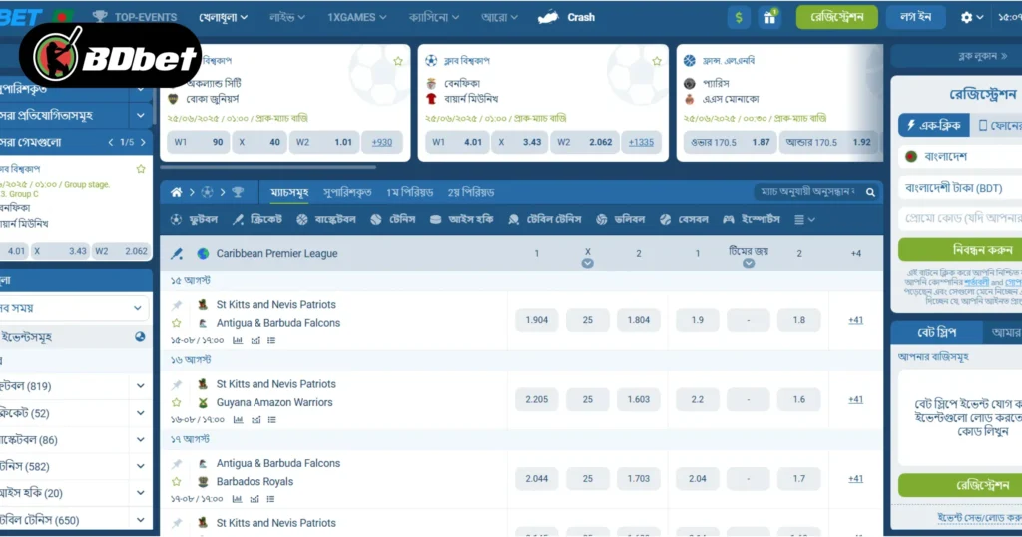Open the সব সময় time dropdown

(73, 308)
